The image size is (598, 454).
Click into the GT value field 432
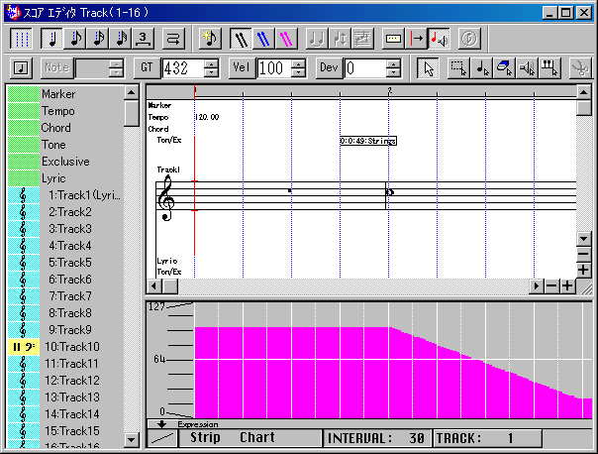pyautogui.click(x=183, y=68)
